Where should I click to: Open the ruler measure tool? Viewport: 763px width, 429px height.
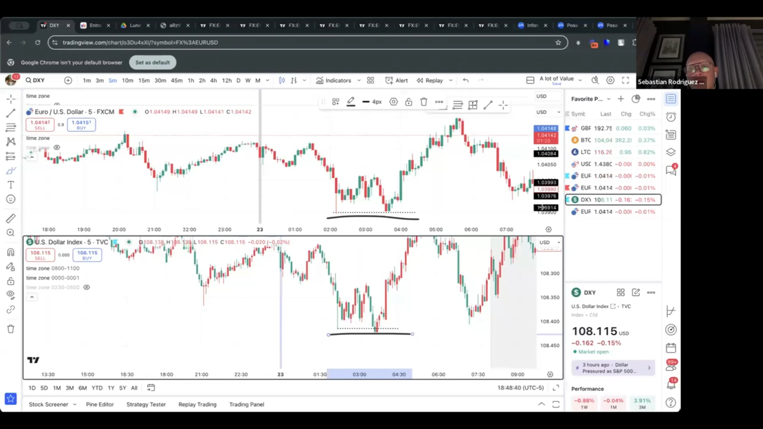11,218
